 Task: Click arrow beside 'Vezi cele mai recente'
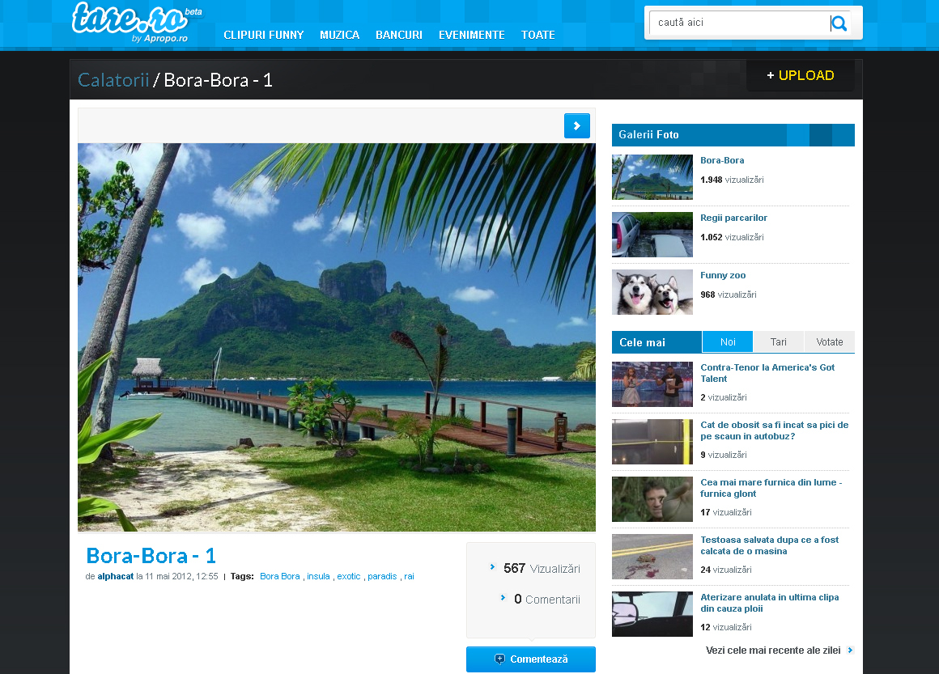coord(850,651)
